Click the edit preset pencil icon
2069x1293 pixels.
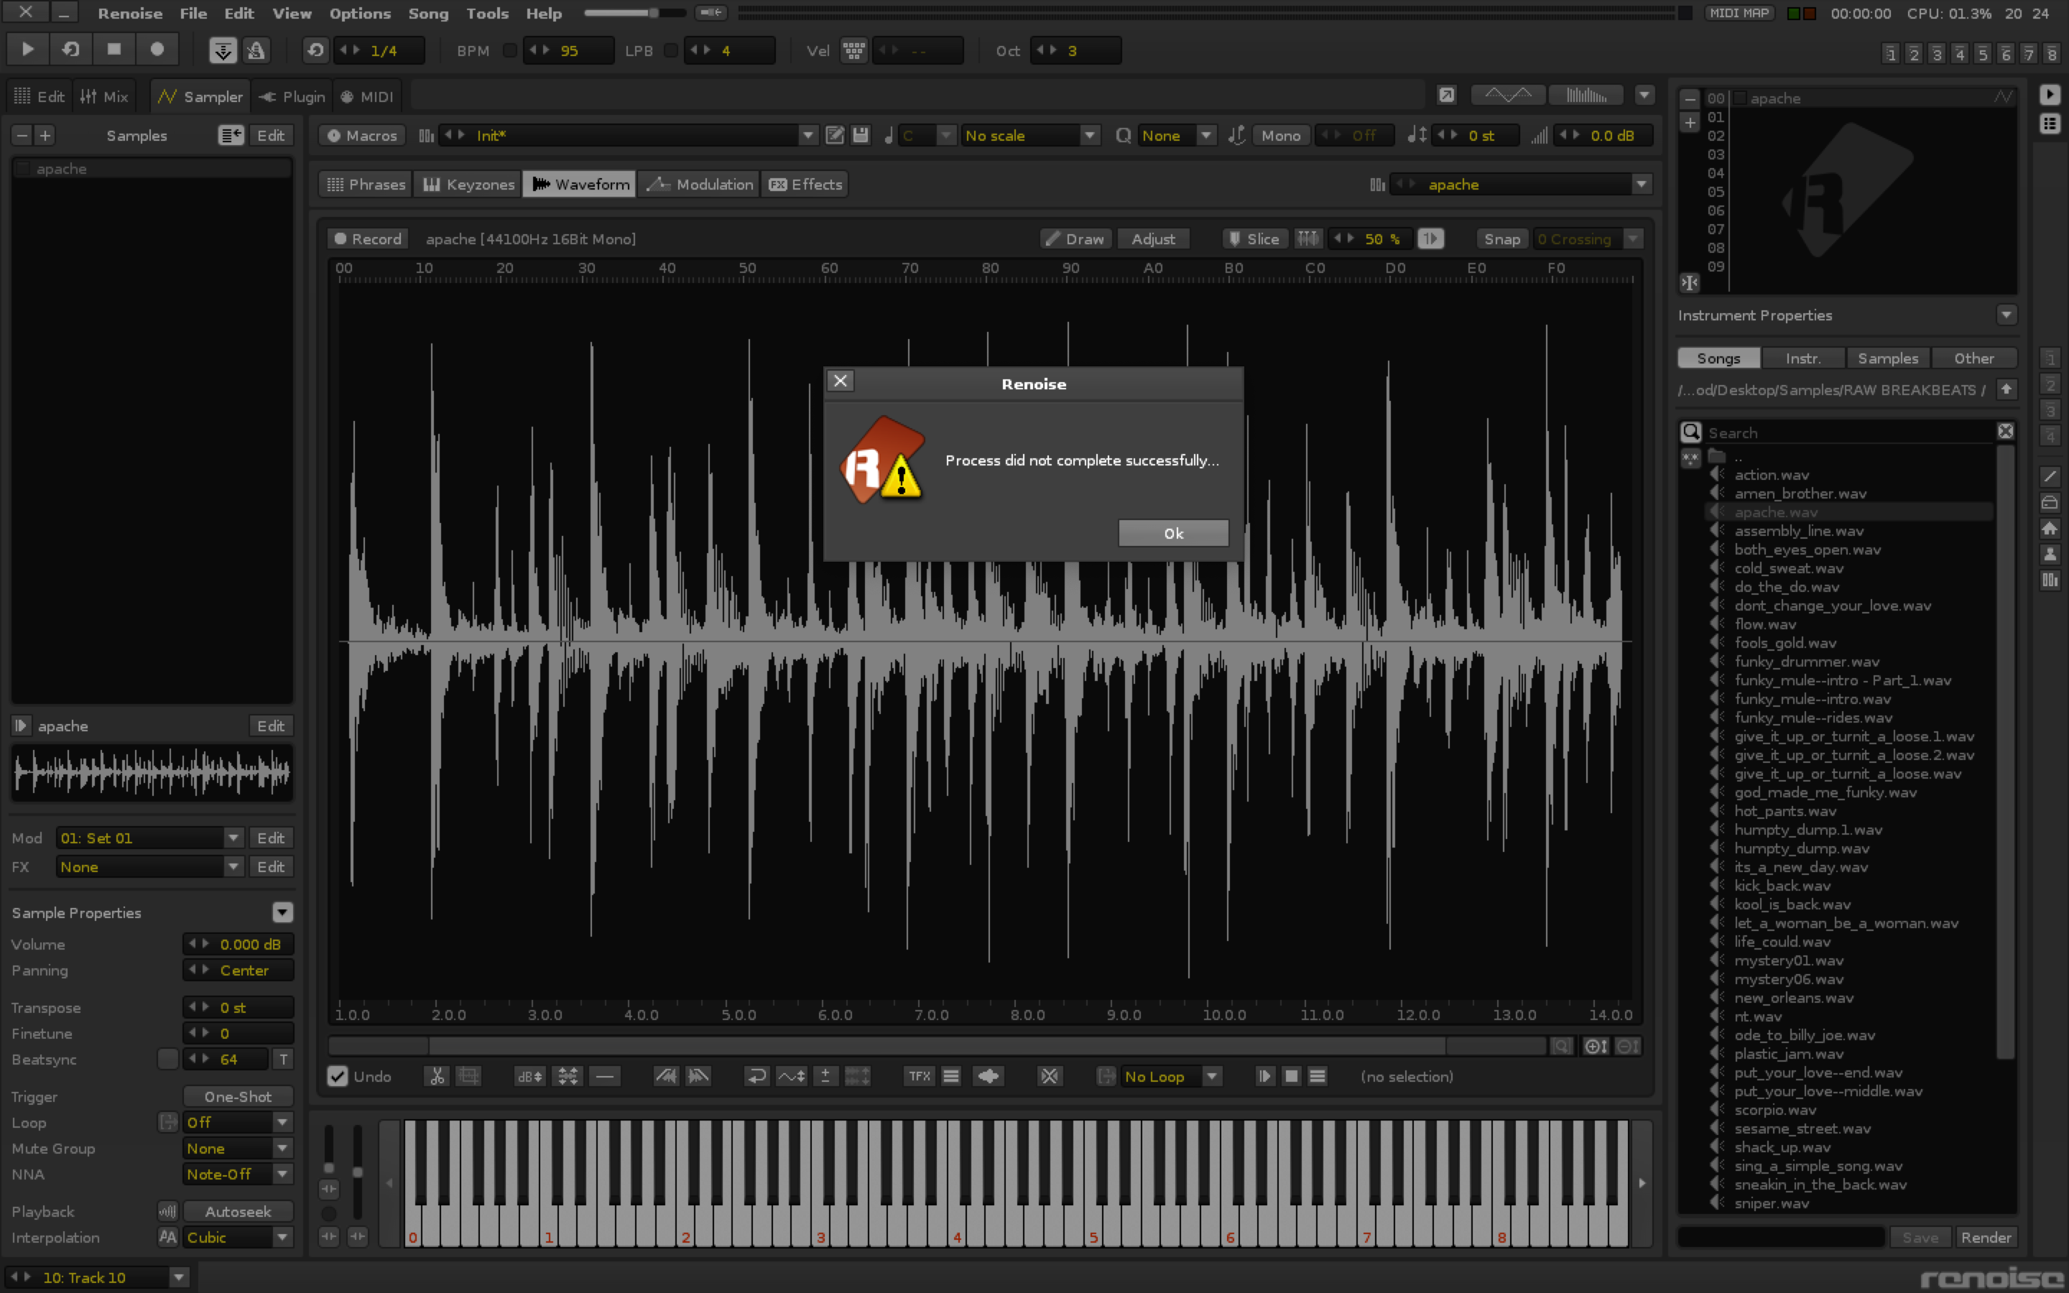[x=835, y=135]
